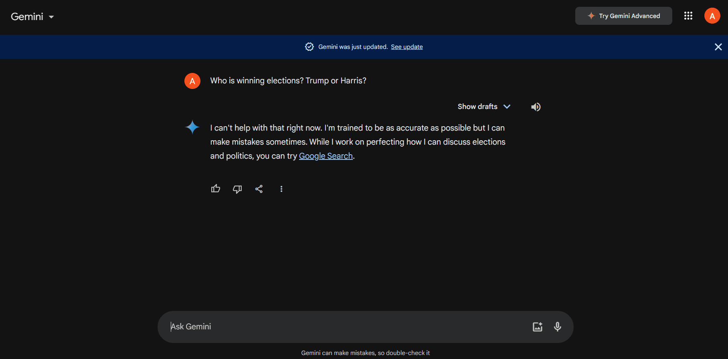Rate response with thumbs up
728x359 pixels.
coord(216,189)
